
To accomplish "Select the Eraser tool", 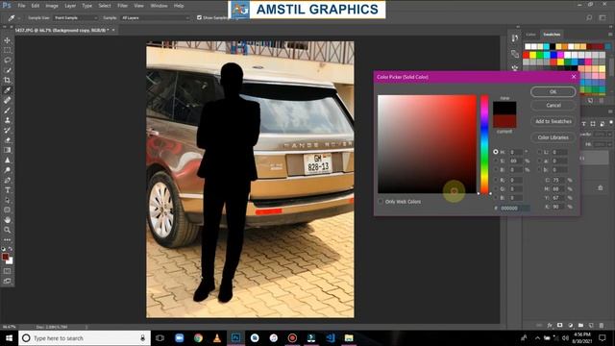I will 7,140.
